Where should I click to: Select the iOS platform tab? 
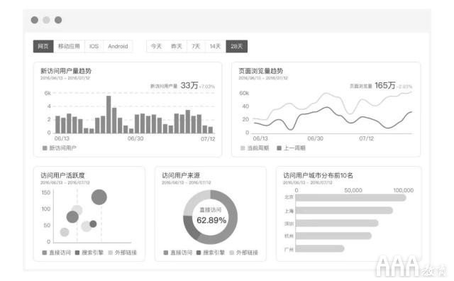pos(94,46)
